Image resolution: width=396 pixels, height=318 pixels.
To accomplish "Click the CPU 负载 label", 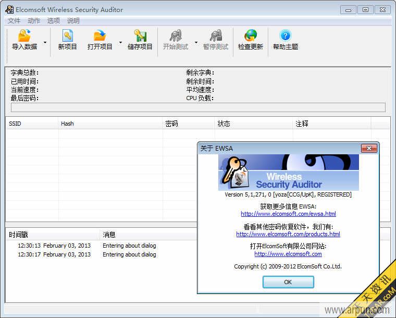I will (x=200, y=98).
